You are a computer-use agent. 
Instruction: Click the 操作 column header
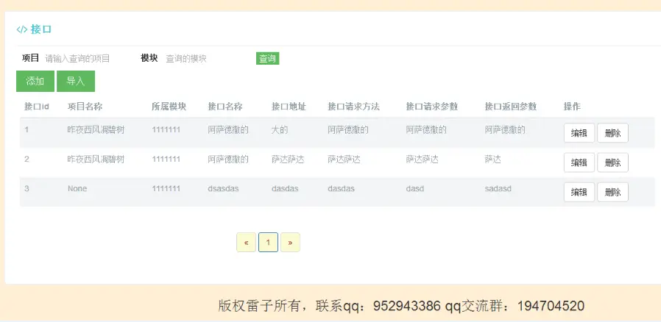(572, 107)
